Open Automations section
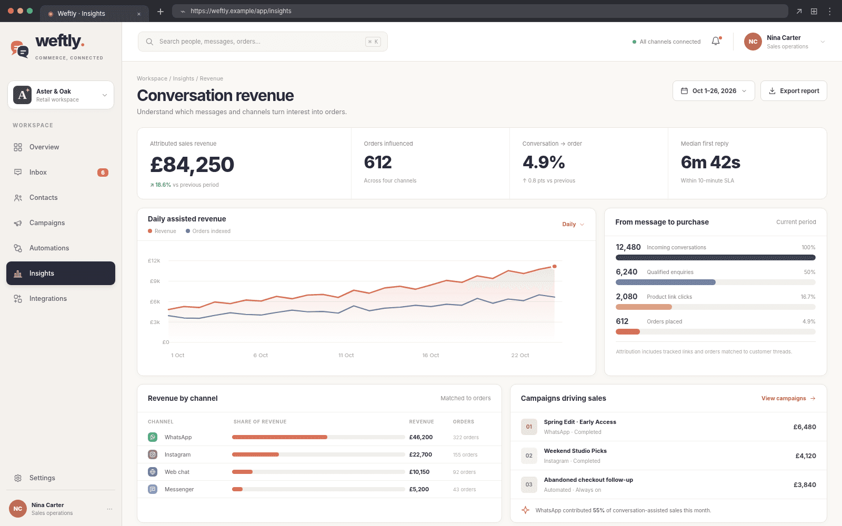Viewport: 842px width, 526px height. (x=61, y=248)
